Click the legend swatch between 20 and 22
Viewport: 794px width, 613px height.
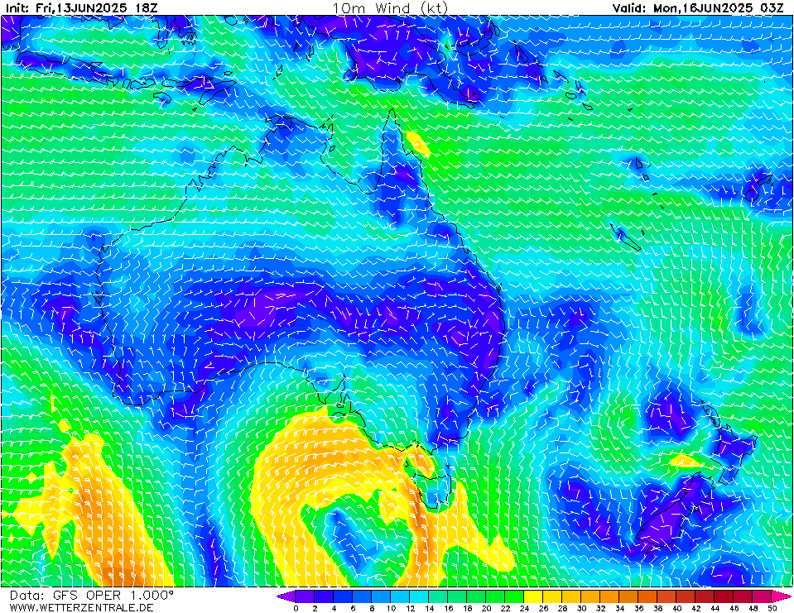[x=496, y=596]
